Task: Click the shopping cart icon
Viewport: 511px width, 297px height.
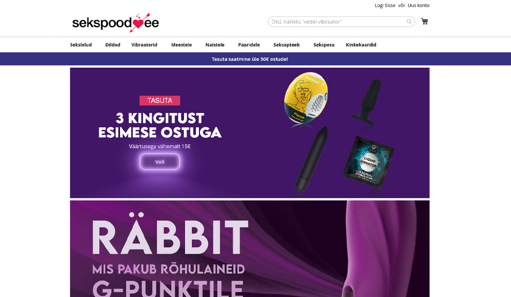Action: pyautogui.click(x=424, y=21)
